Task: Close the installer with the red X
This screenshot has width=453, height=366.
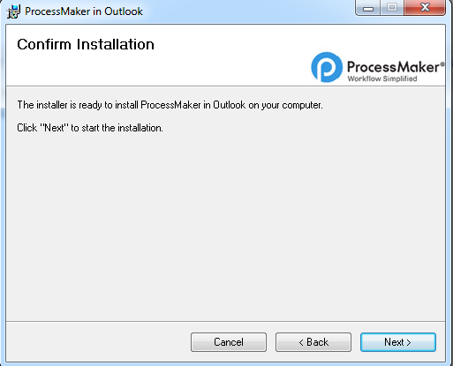Action: tap(425, 8)
